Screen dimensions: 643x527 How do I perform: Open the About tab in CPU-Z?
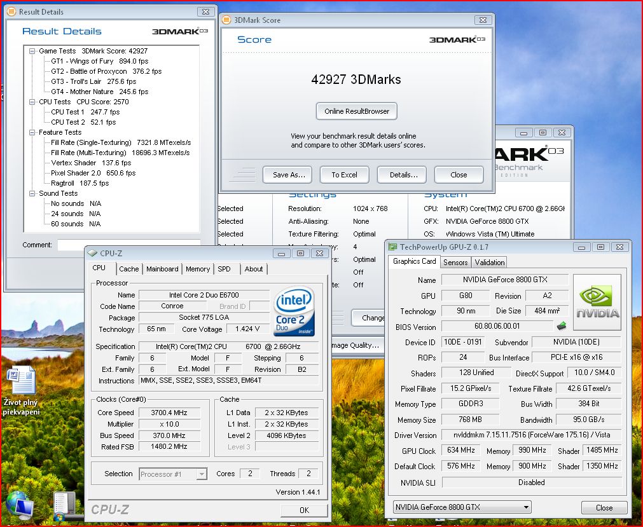click(253, 269)
